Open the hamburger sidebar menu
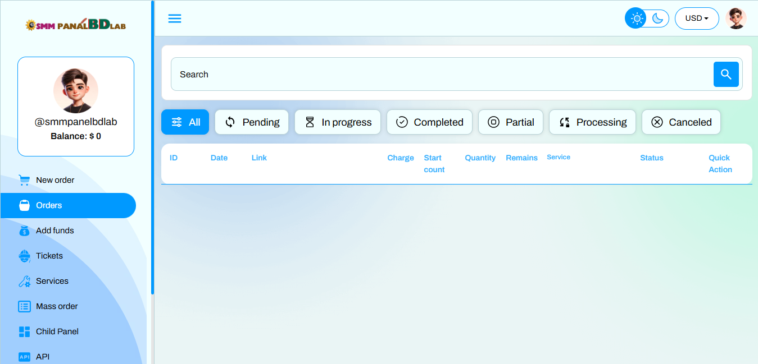Image resolution: width=758 pixels, height=364 pixels. 175,19
